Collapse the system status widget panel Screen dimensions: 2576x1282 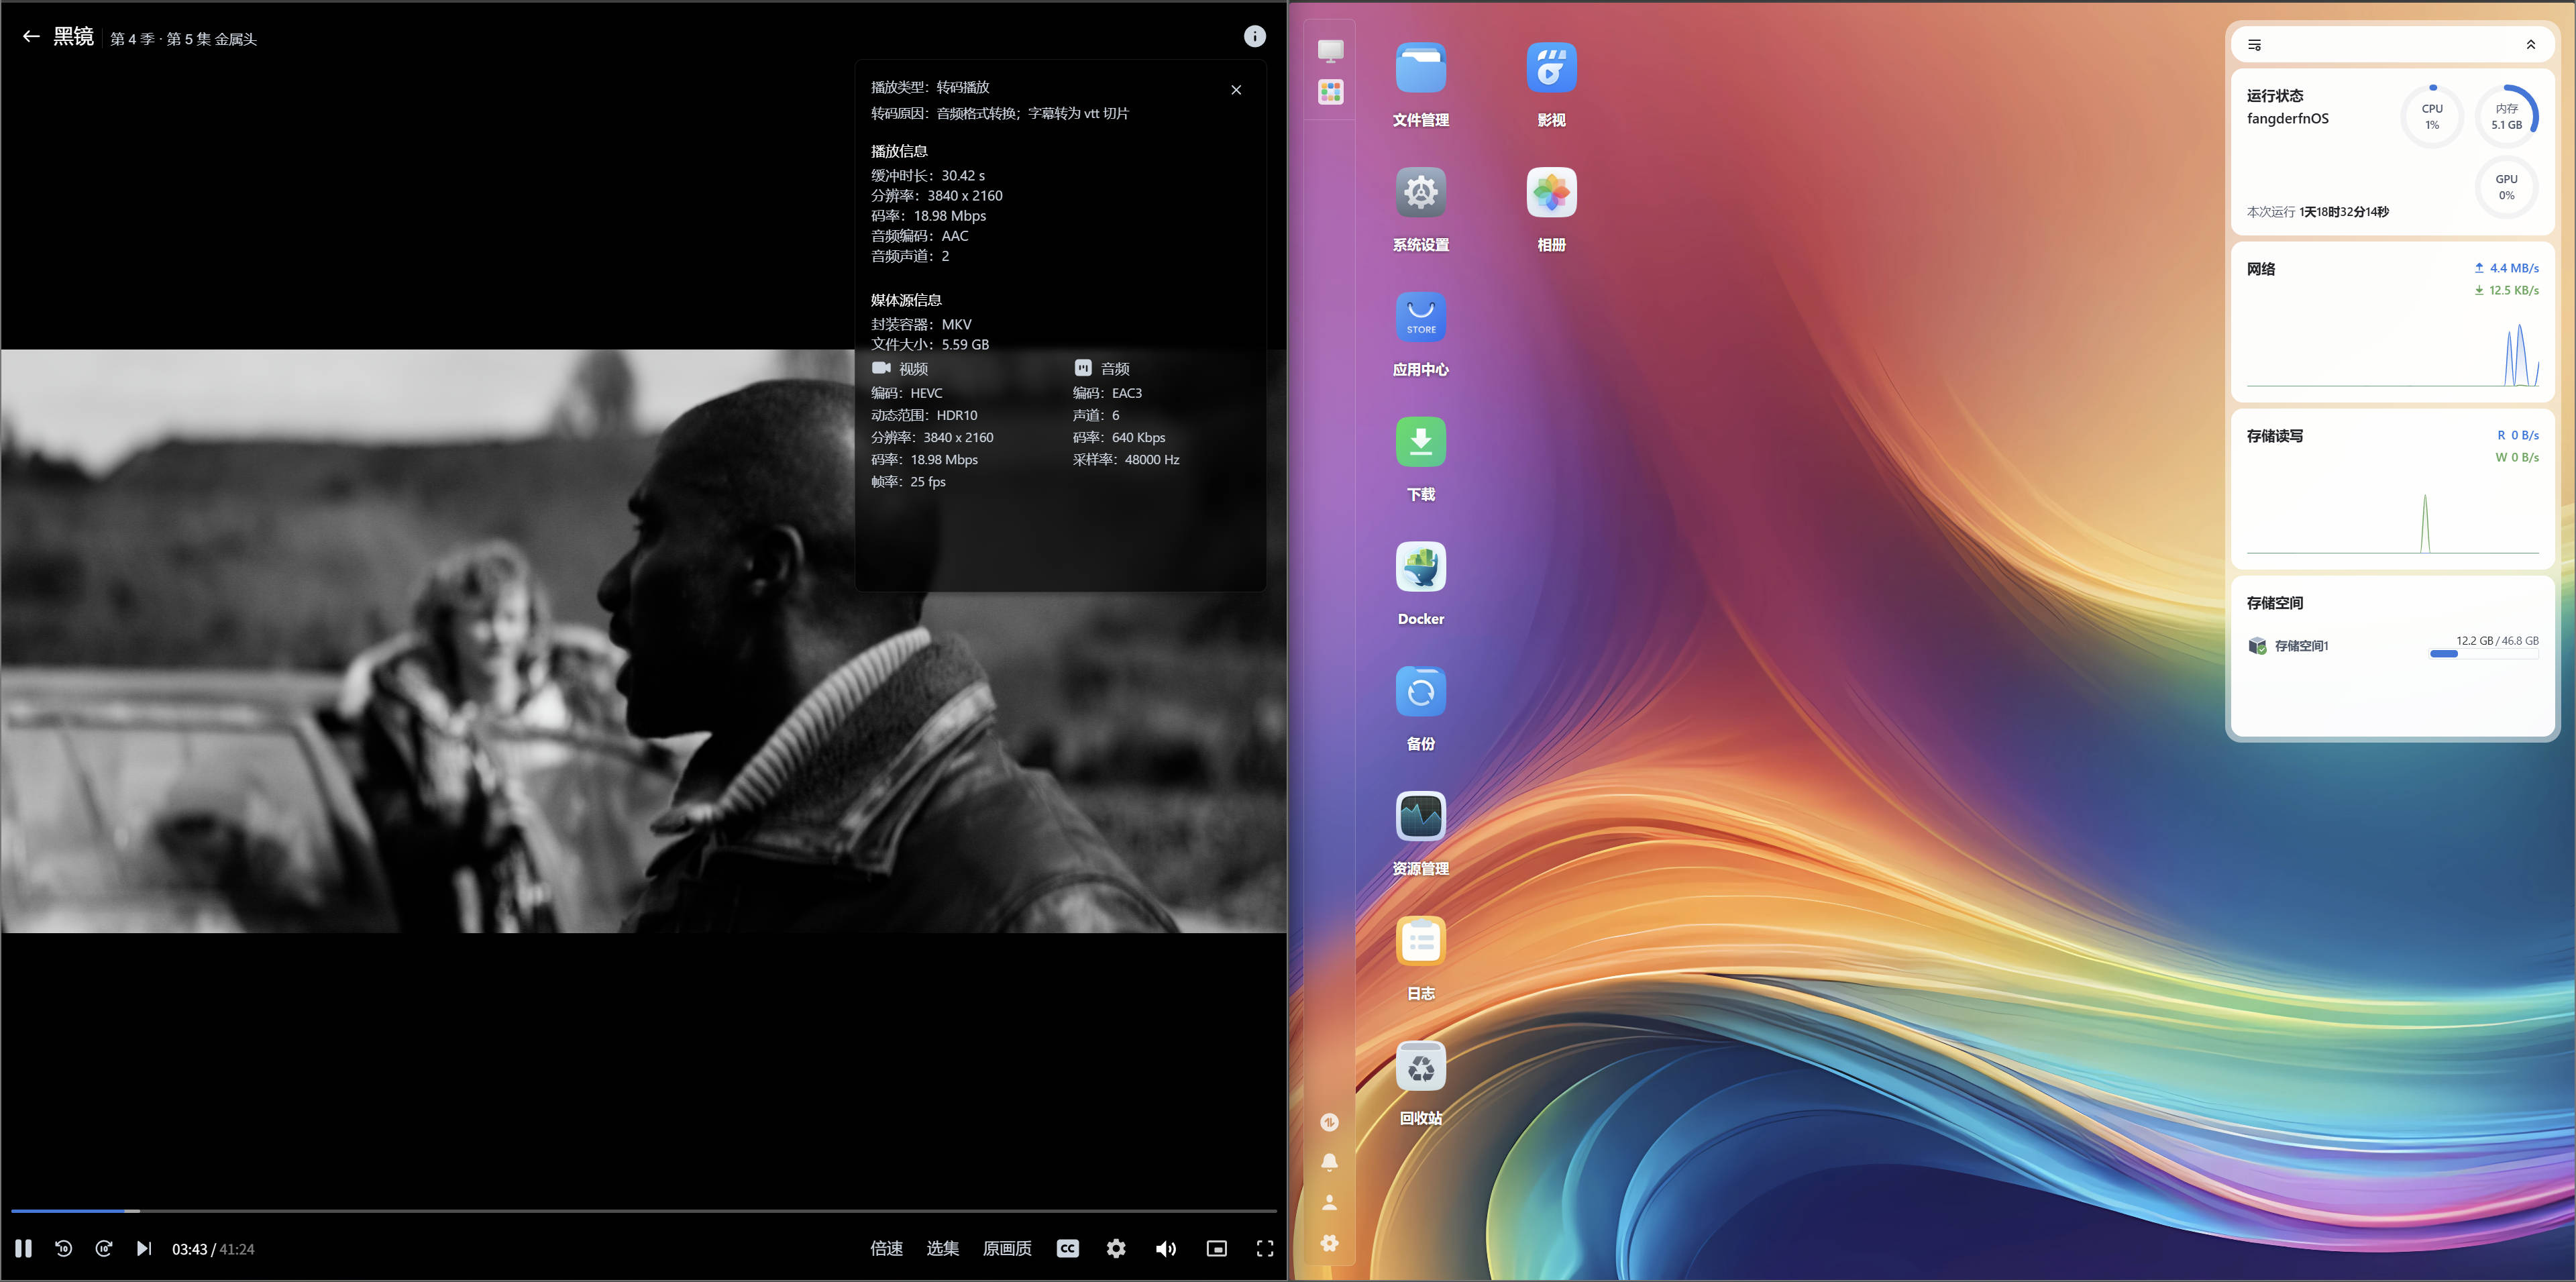[2531, 44]
